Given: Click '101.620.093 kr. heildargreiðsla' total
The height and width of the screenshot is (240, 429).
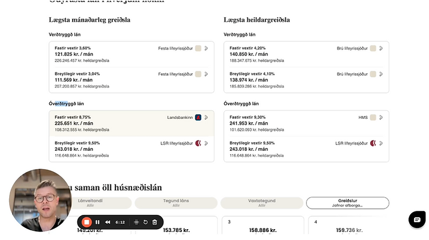Looking at the screenshot, I should pyautogui.click(x=257, y=130).
